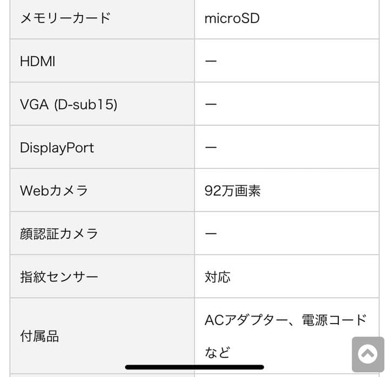The width and height of the screenshot is (389, 377).
Task: Tap the 付属品 row label
Action: coord(39,336)
